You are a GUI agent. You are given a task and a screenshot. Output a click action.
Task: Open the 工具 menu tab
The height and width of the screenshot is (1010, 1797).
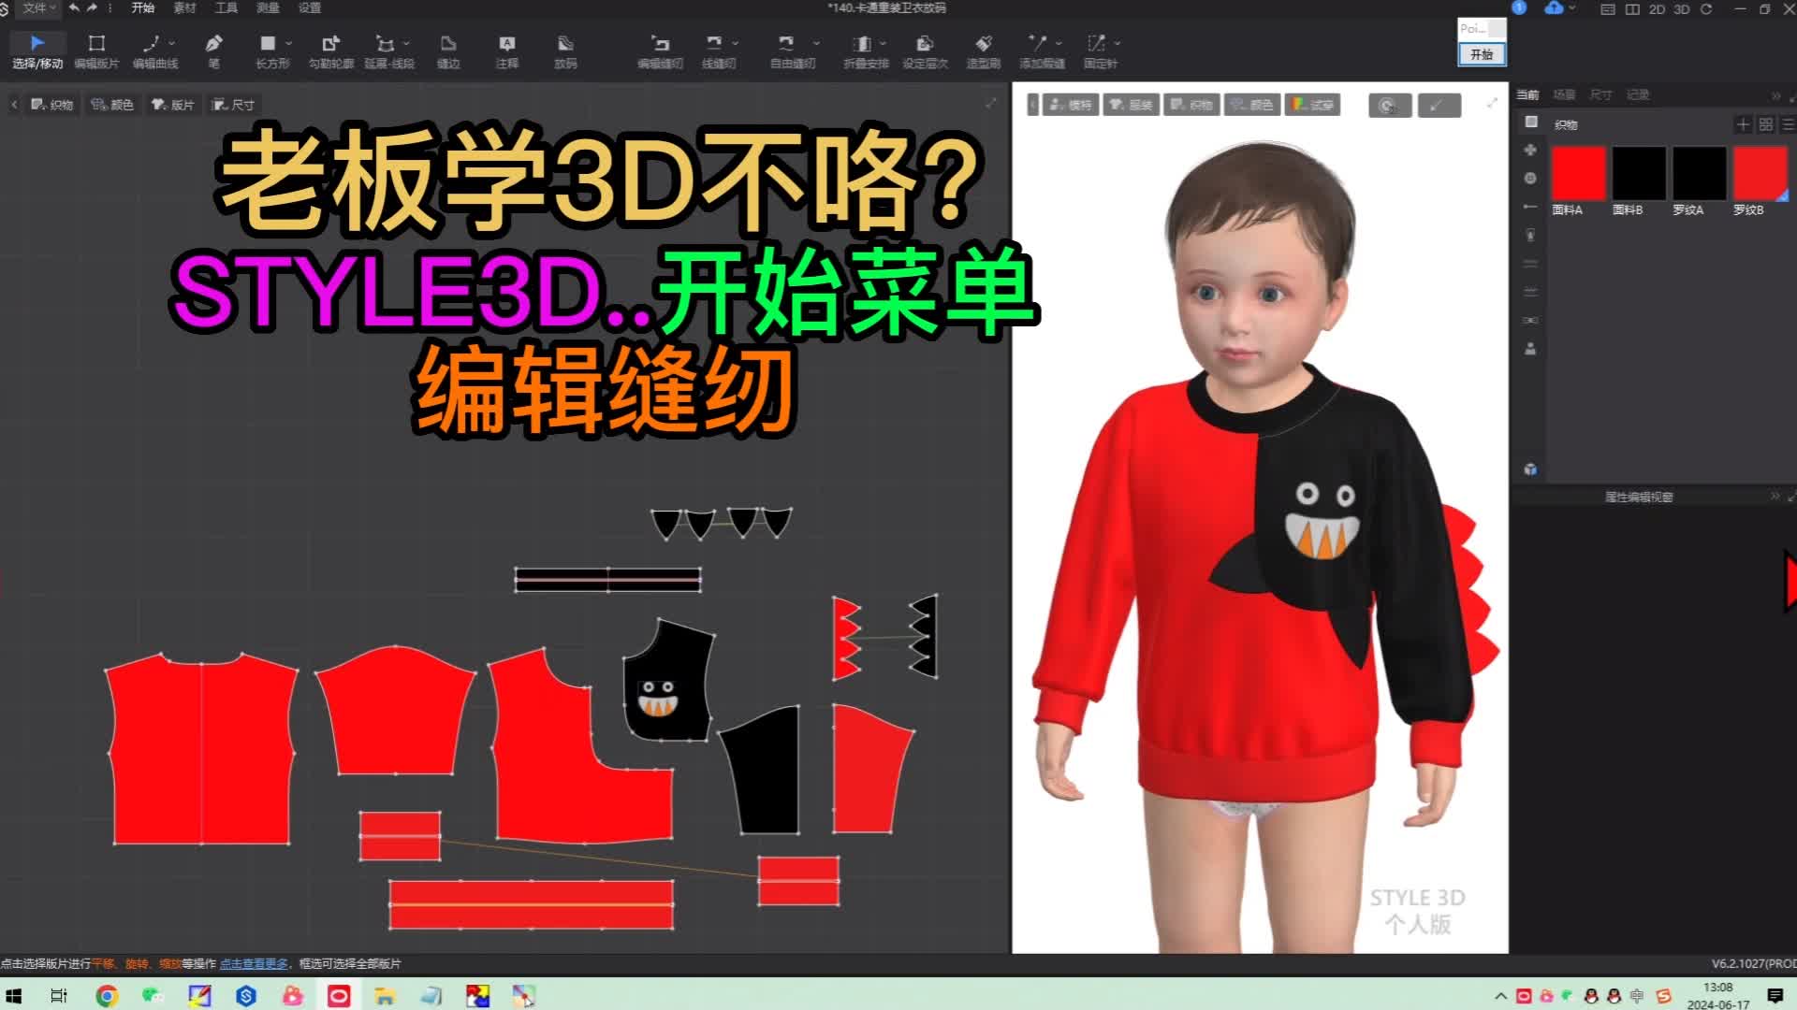226,7
